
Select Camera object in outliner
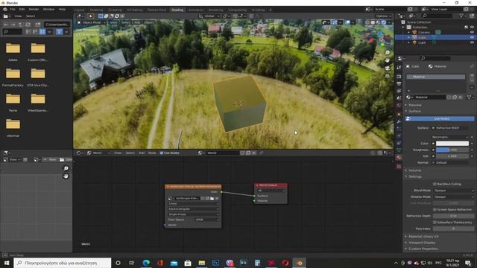tap(424, 32)
